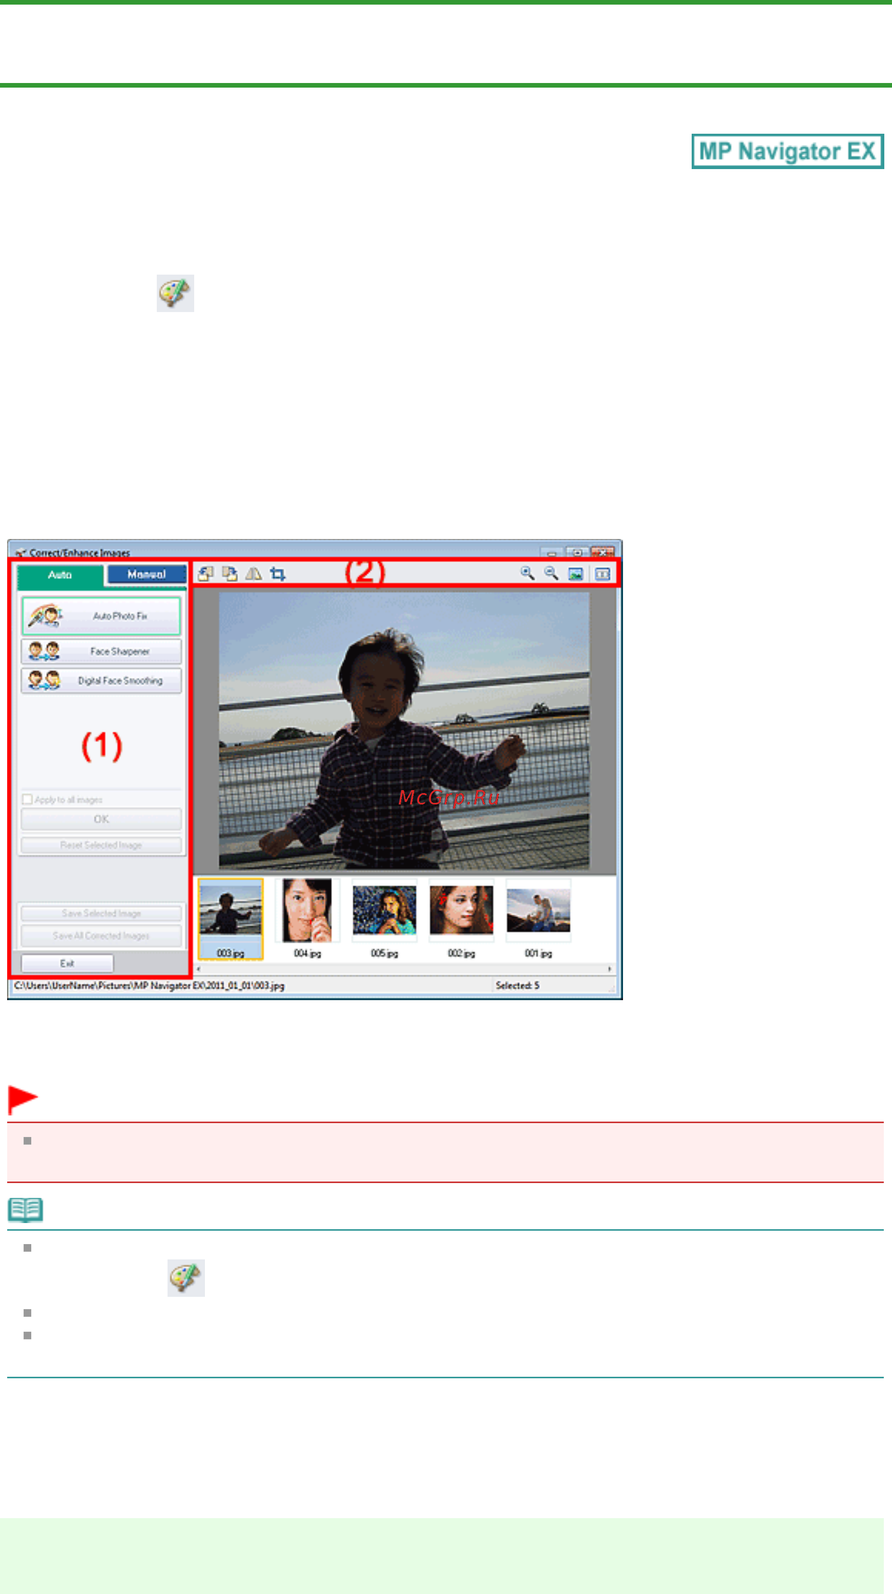Viewport: 892px width, 1594px height.
Task: Click the Exit button
Action: point(68,963)
